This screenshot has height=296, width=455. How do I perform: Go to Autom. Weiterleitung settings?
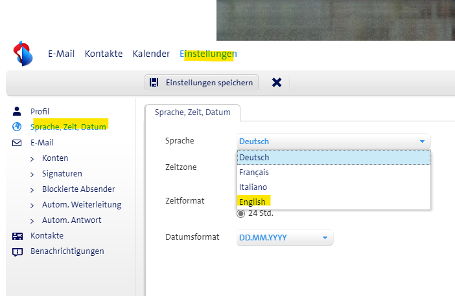click(x=81, y=205)
